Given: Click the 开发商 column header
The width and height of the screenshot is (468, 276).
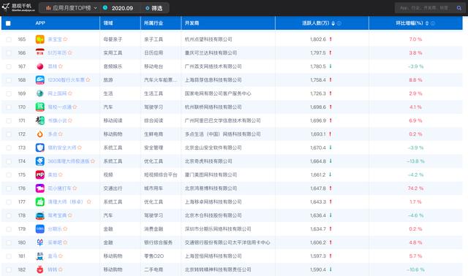Looking at the screenshot, I should pos(192,23).
